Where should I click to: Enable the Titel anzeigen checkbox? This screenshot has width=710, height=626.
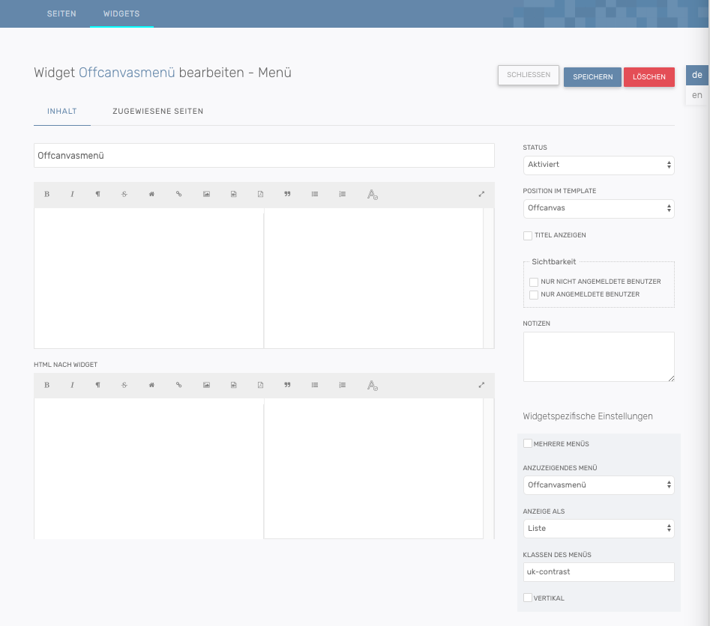528,236
